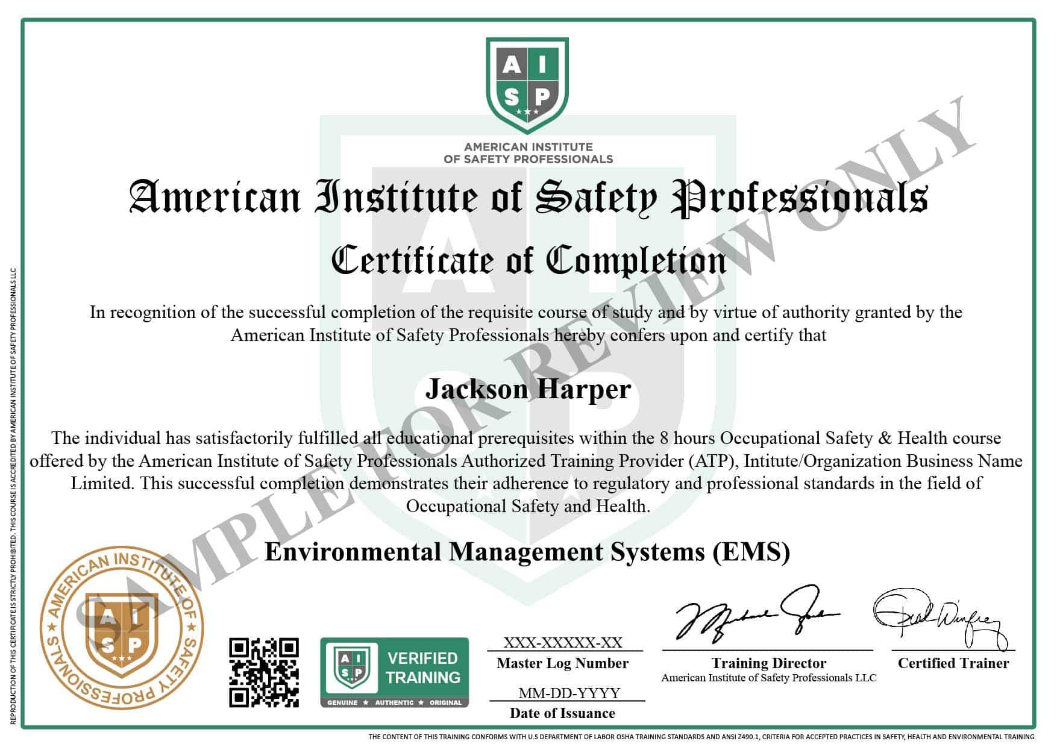1057x747 pixels.
Task: Click the blackletter American Institute of Safety Professionals title
Action: coord(528,197)
